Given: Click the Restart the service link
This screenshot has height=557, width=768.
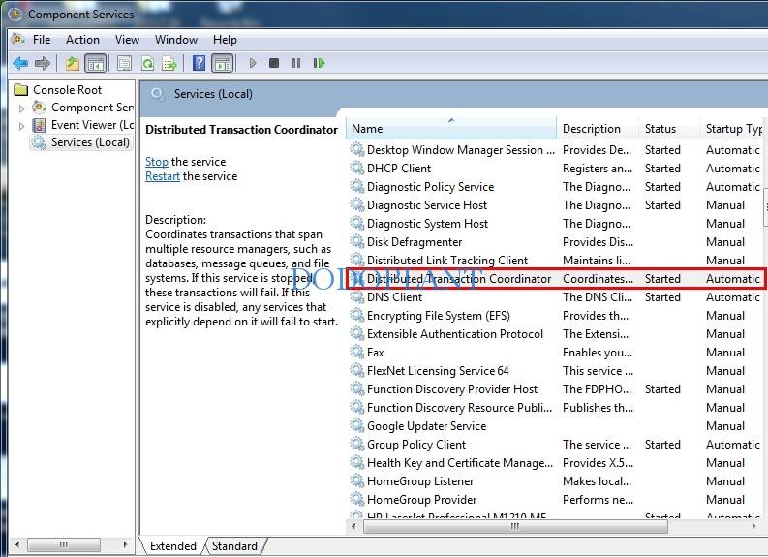Looking at the screenshot, I should click(163, 176).
